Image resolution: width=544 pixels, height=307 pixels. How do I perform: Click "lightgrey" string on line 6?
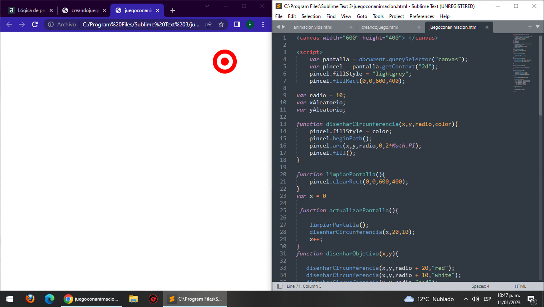(x=390, y=74)
